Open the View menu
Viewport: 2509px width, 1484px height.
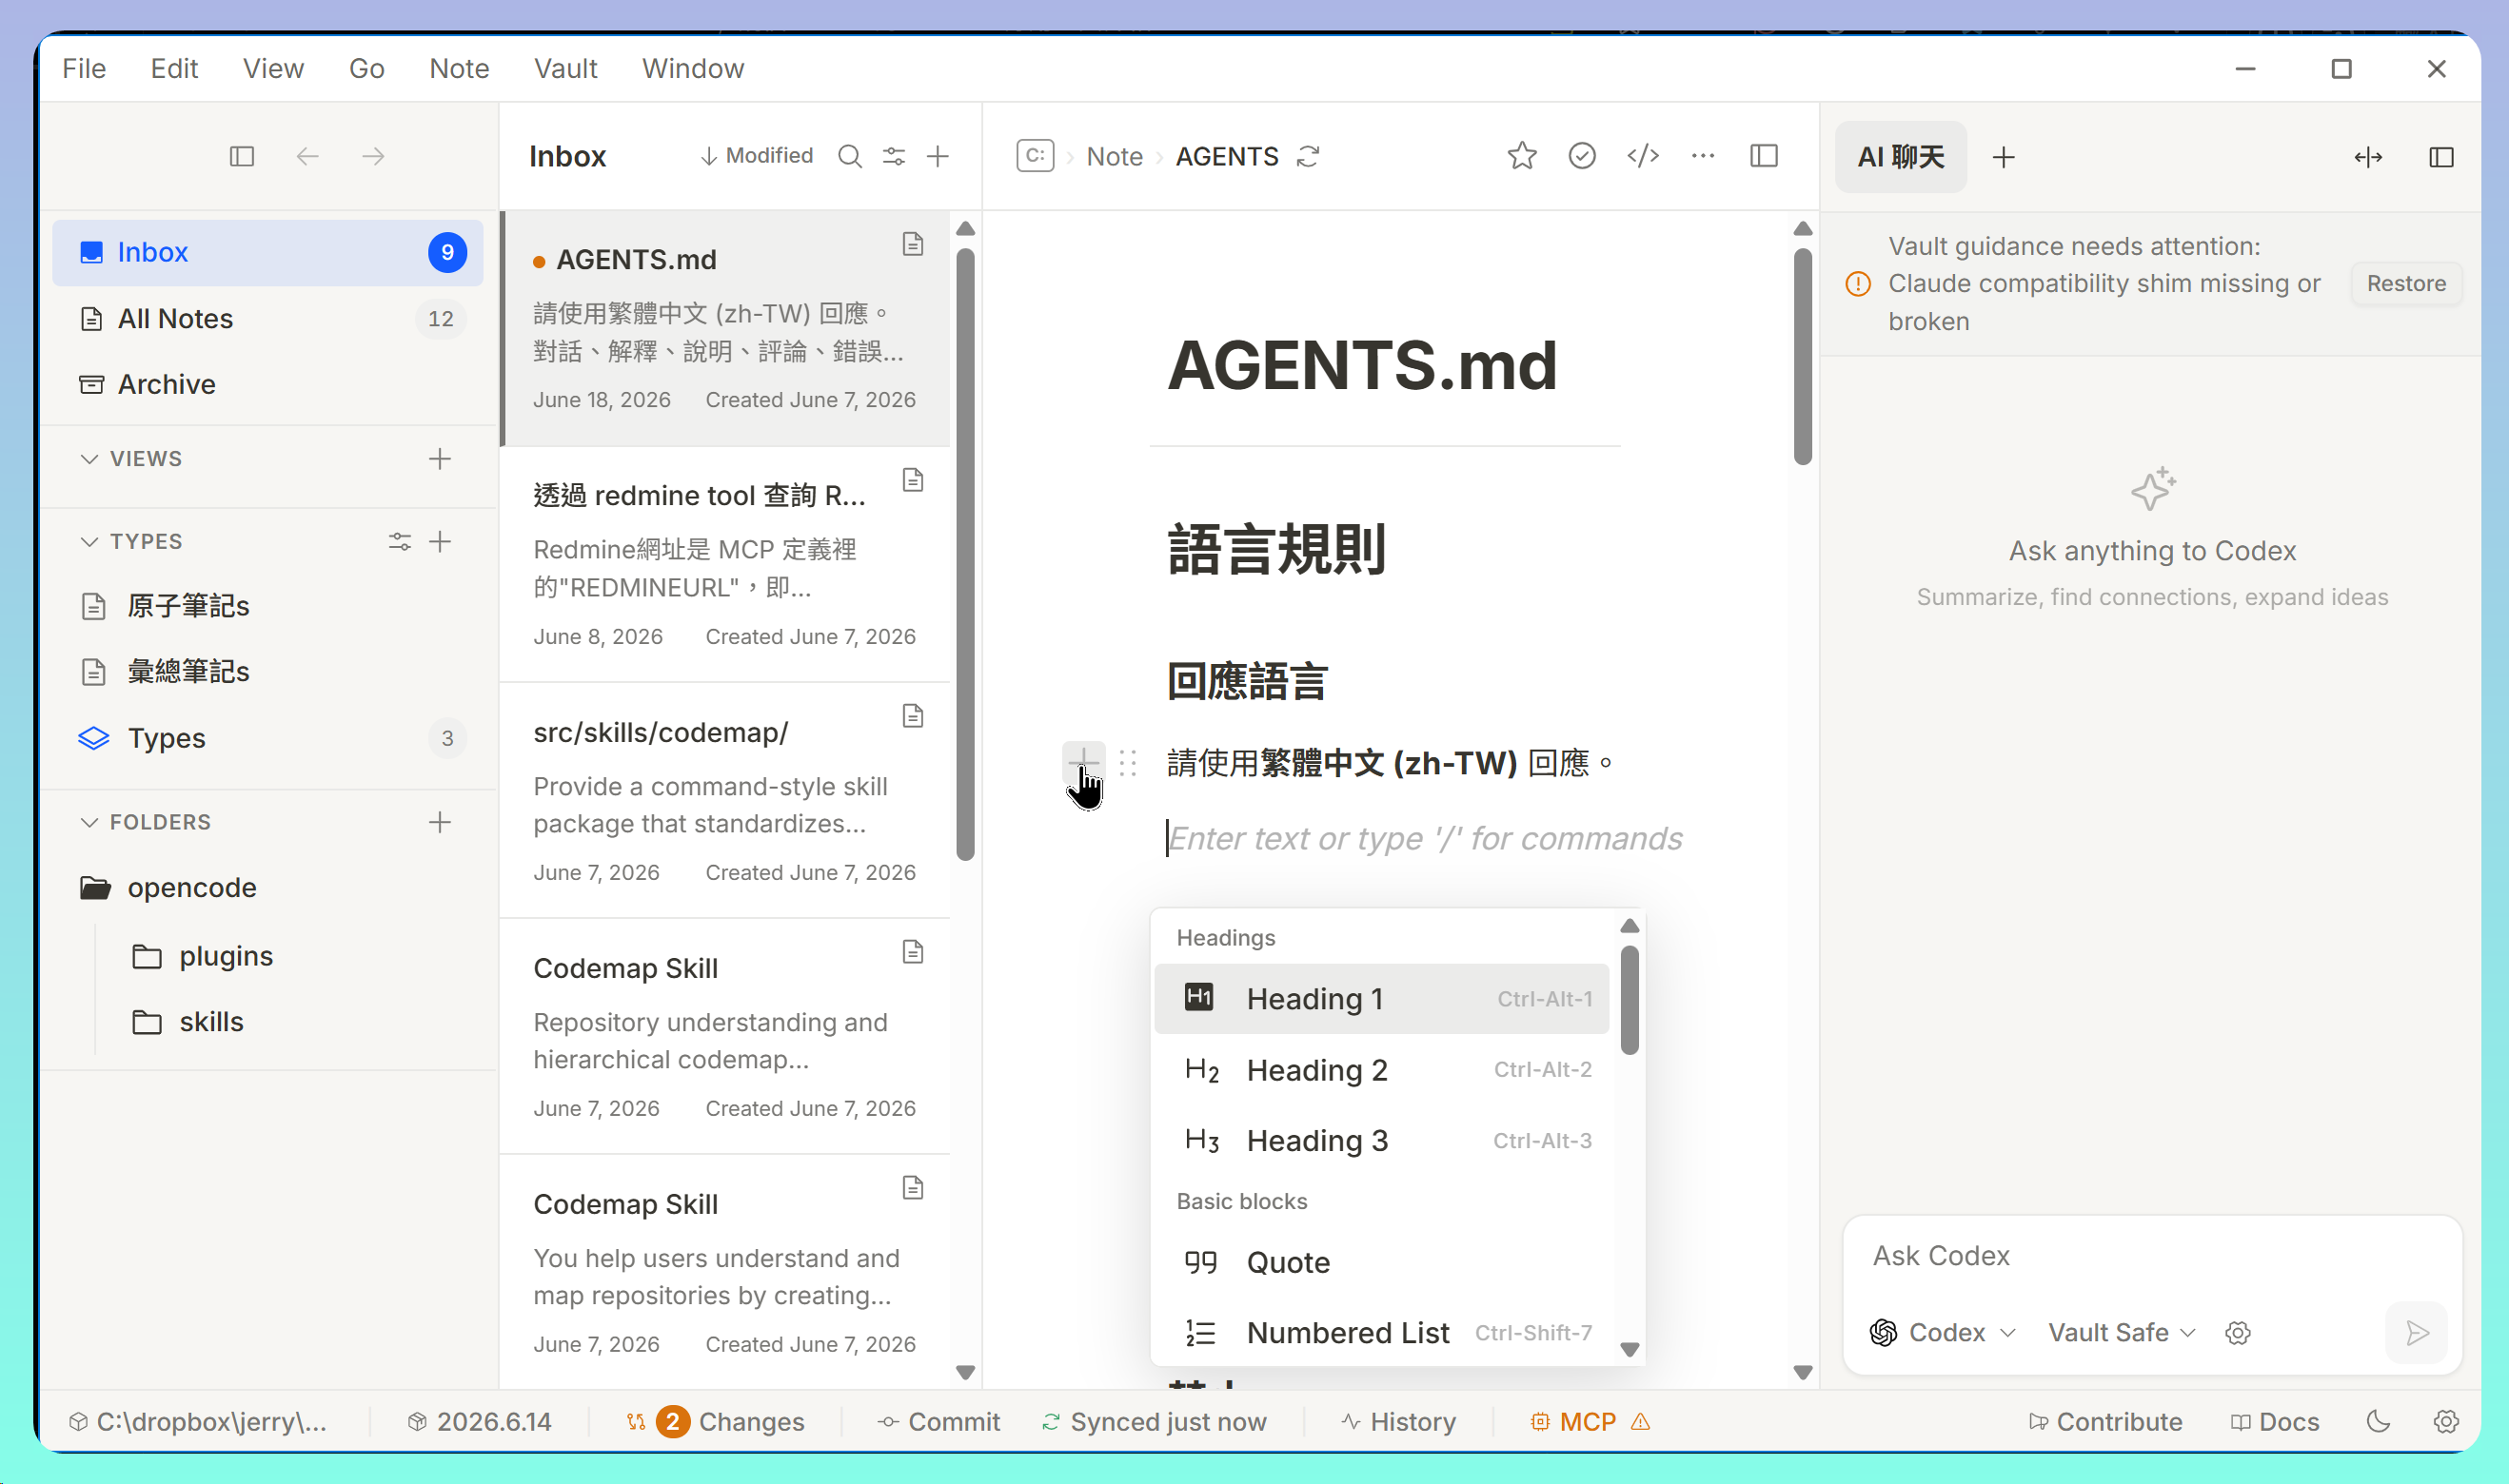point(273,68)
